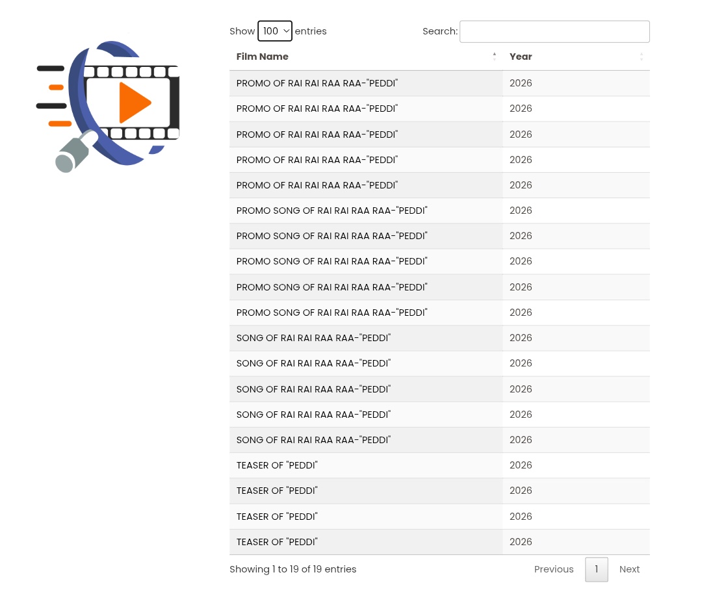702x590 pixels.
Task: Click the film search logo image
Action: click(x=108, y=107)
